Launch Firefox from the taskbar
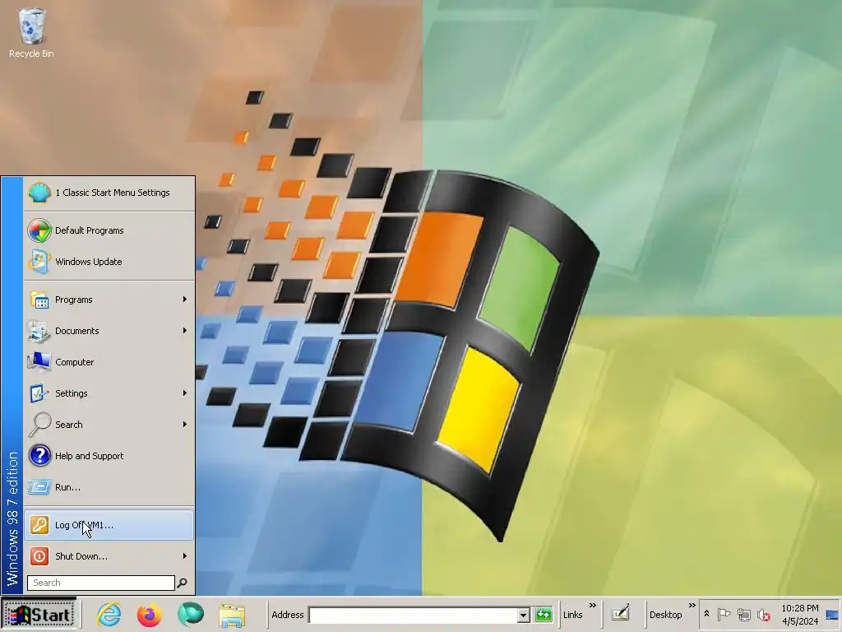Viewport: 842px width, 632px height. [x=150, y=615]
